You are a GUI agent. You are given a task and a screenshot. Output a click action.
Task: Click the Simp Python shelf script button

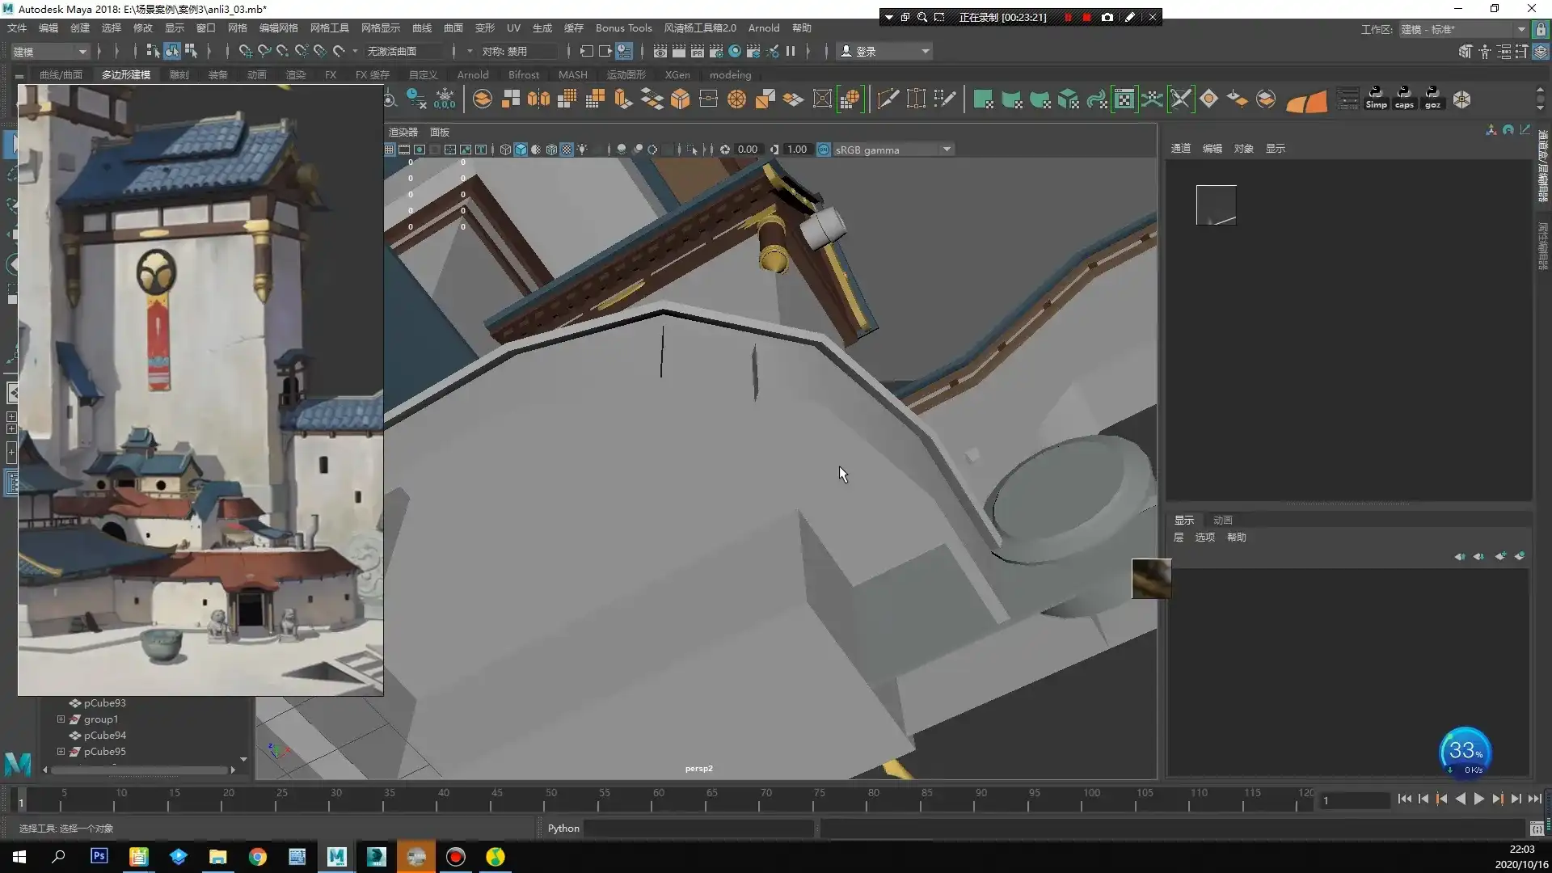point(1376,99)
